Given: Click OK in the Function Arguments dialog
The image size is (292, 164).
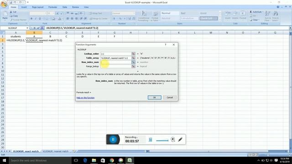Looking at the screenshot, I should point(154,97).
